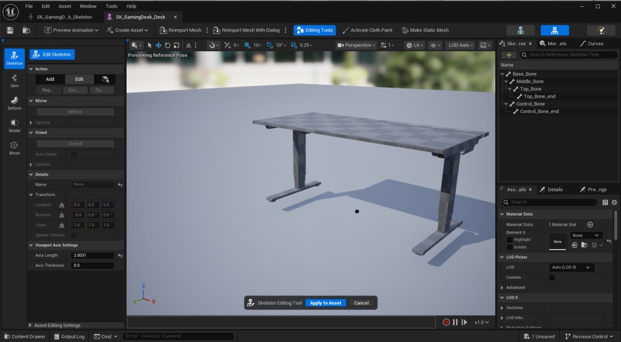This screenshot has height=342, width=621.
Task: Toggle the Auto Orient checkbox
Action: (x=73, y=154)
